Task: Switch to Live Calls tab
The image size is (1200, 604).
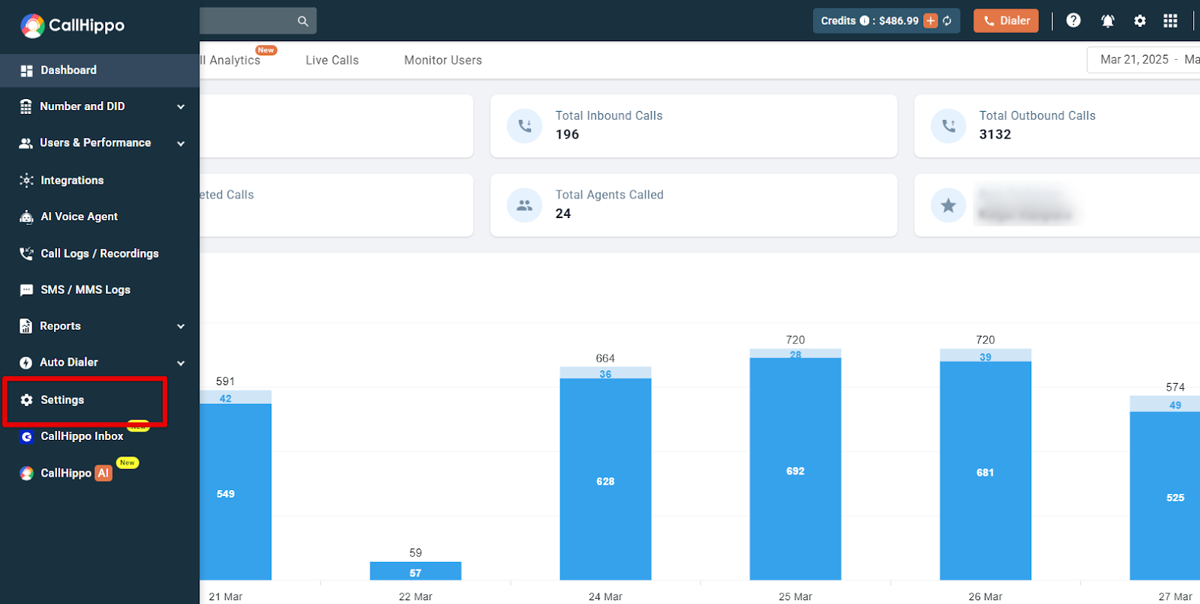Action: coord(332,61)
